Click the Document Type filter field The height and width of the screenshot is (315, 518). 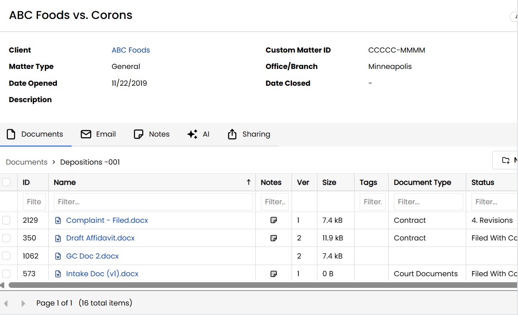point(428,202)
